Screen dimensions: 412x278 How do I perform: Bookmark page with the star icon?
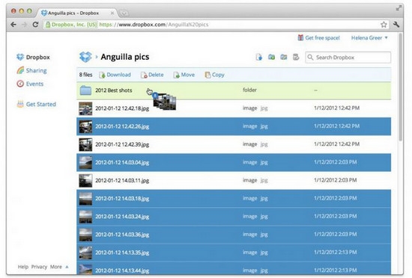pos(384,25)
